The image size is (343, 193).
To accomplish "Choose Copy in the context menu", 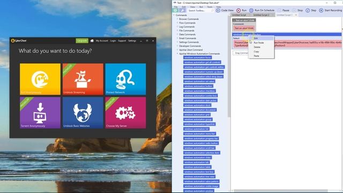I will (x=261, y=51).
